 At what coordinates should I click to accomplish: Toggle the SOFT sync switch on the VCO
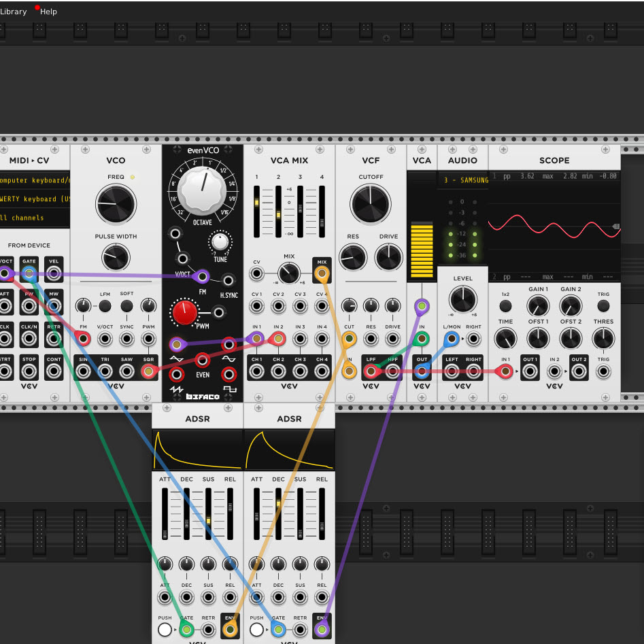[126, 306]
